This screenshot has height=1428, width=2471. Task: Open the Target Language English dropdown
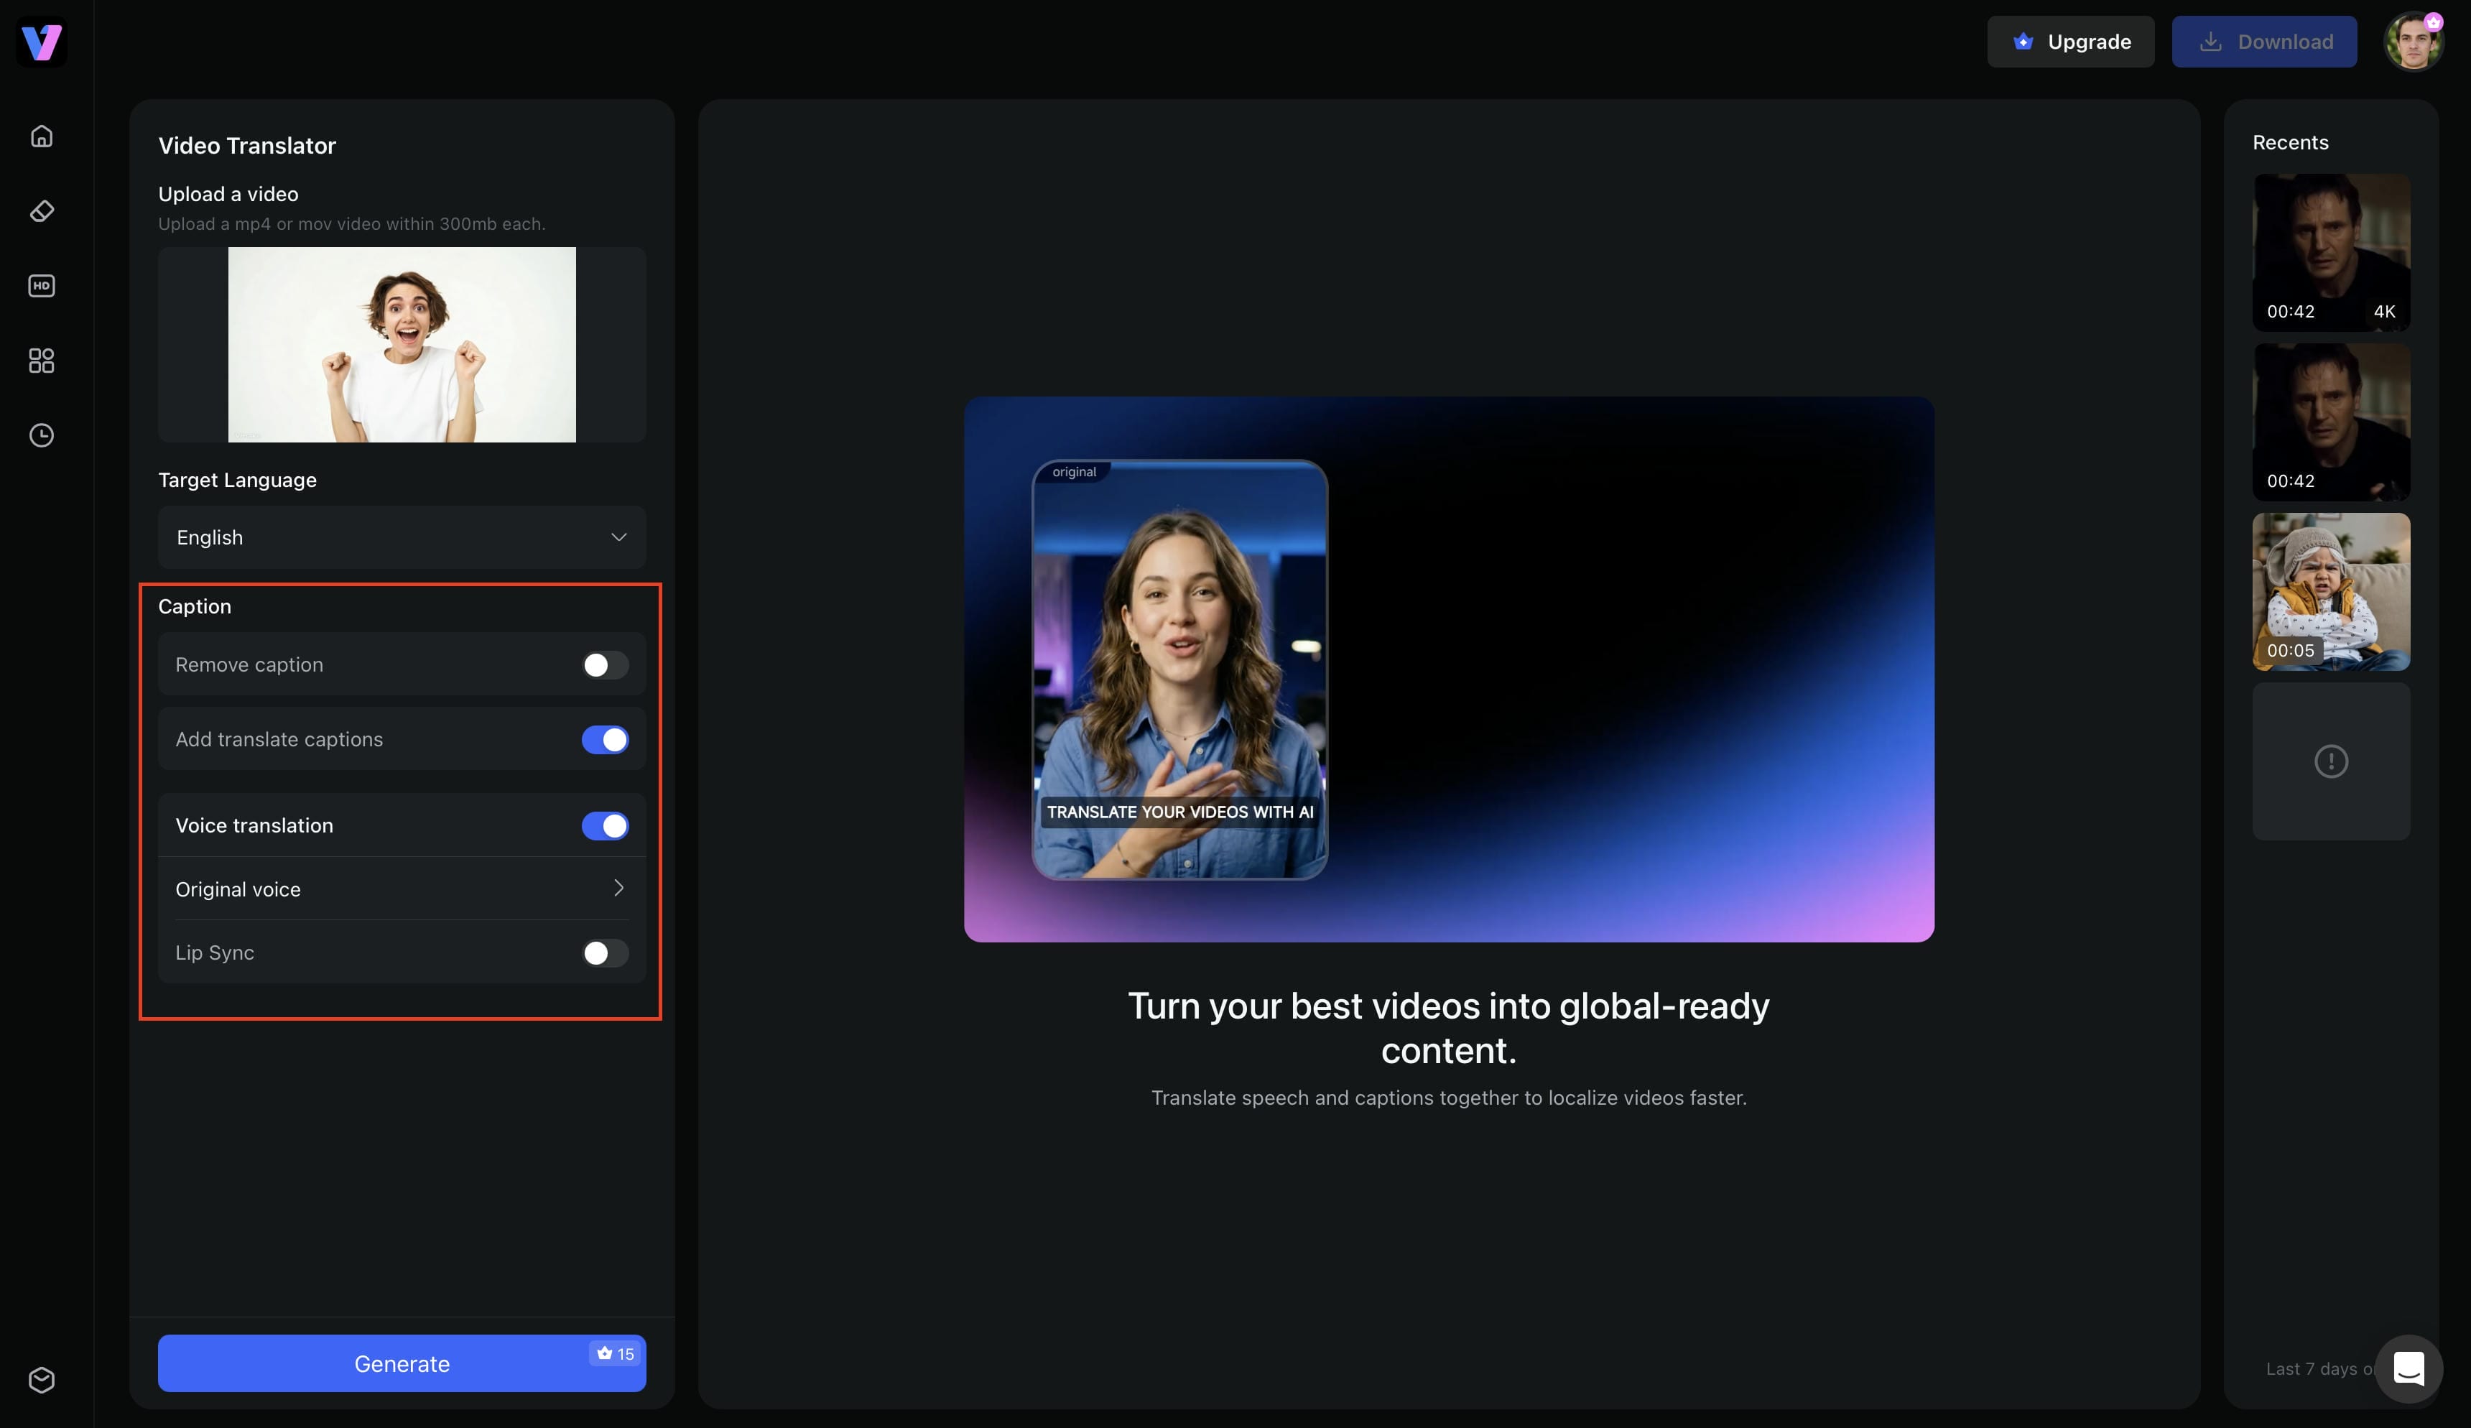(402, 537)
